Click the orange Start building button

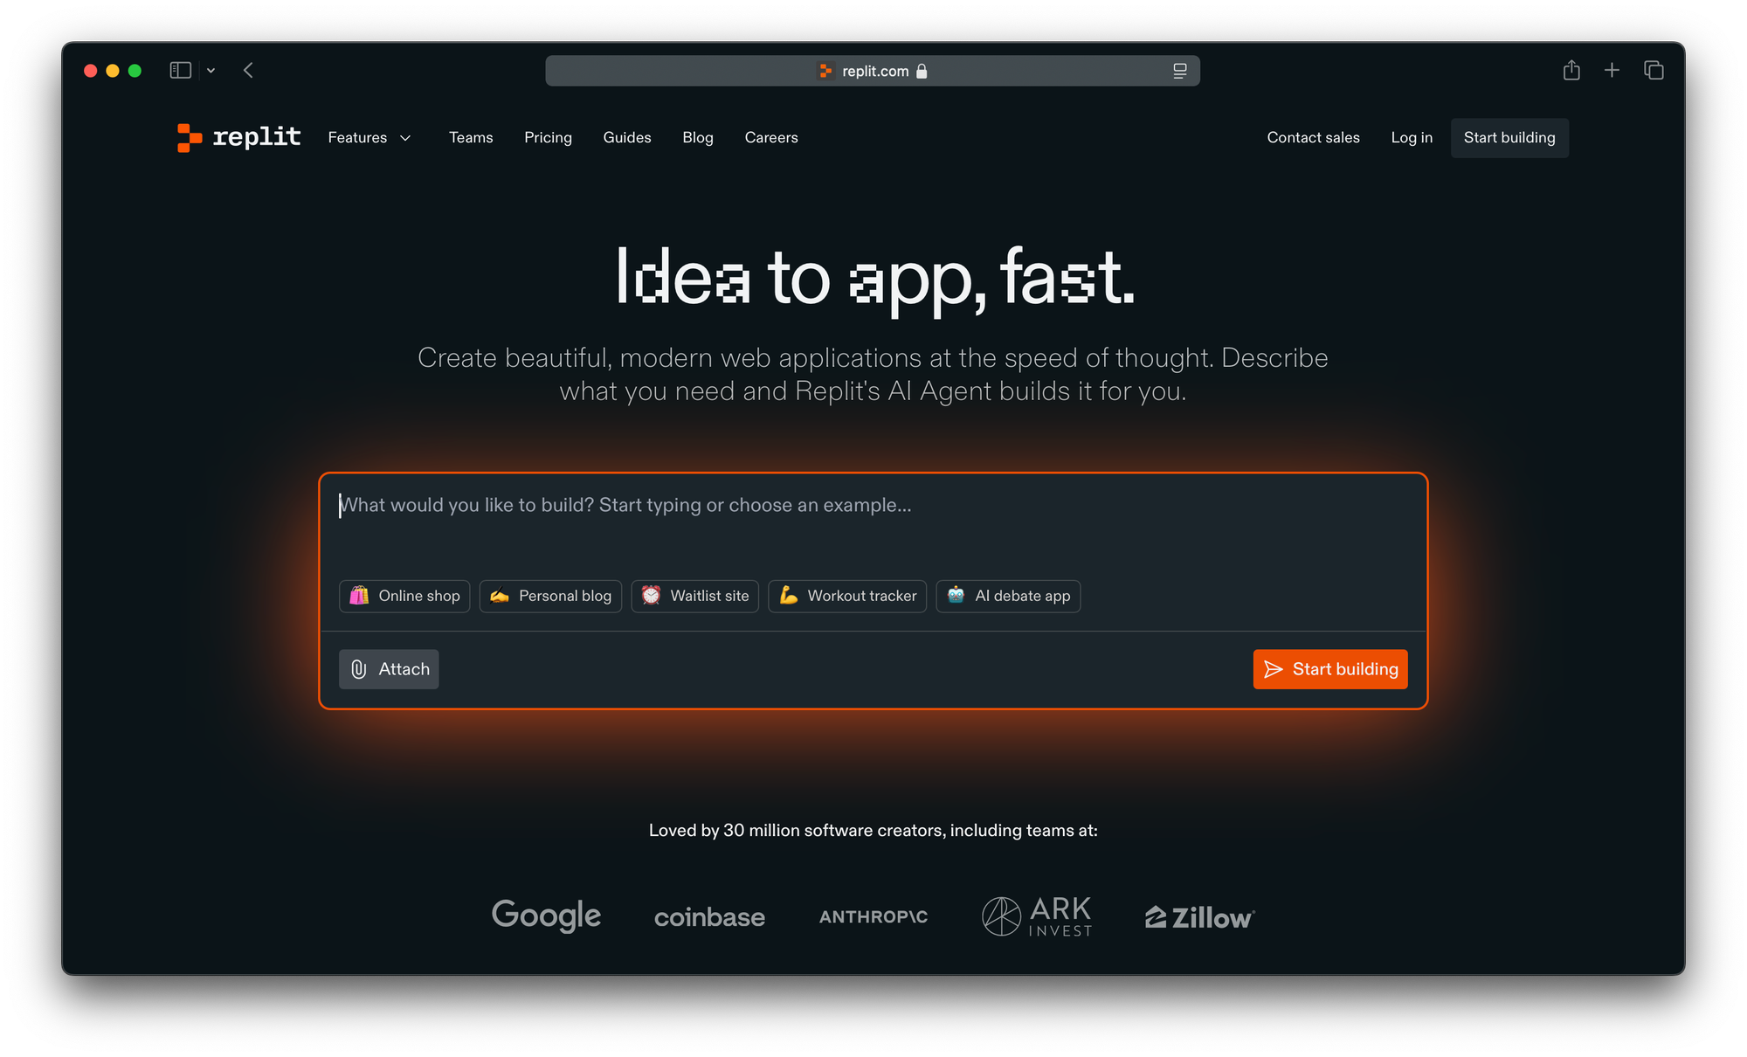point(1330,669)
